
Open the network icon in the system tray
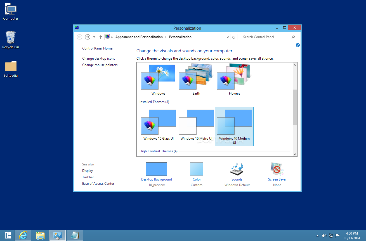[x=331, y=235]
